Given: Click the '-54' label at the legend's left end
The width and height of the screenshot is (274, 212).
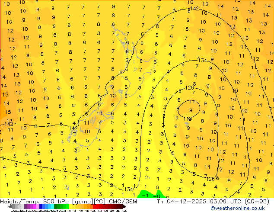Looking at the screenshot, I should tap(13, 211).
